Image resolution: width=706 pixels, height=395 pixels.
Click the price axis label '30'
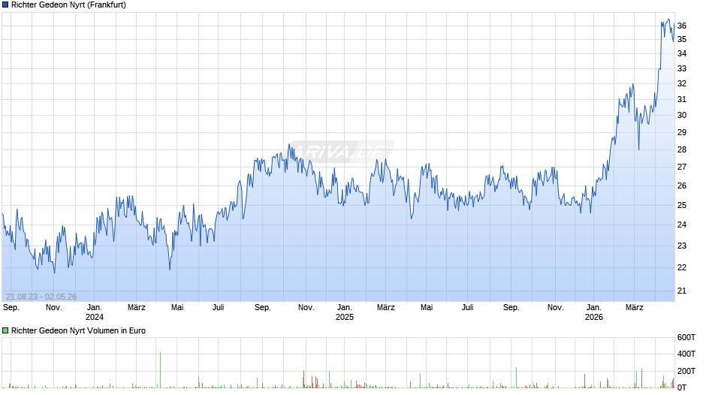[x=682, y=115]
